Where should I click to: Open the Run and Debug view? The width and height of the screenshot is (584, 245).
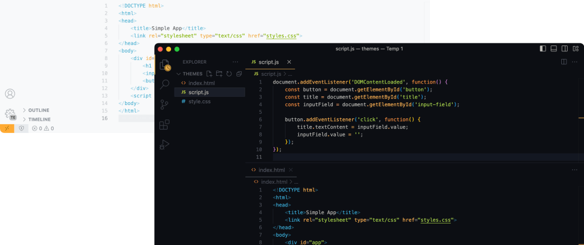[x=164, y=145]
